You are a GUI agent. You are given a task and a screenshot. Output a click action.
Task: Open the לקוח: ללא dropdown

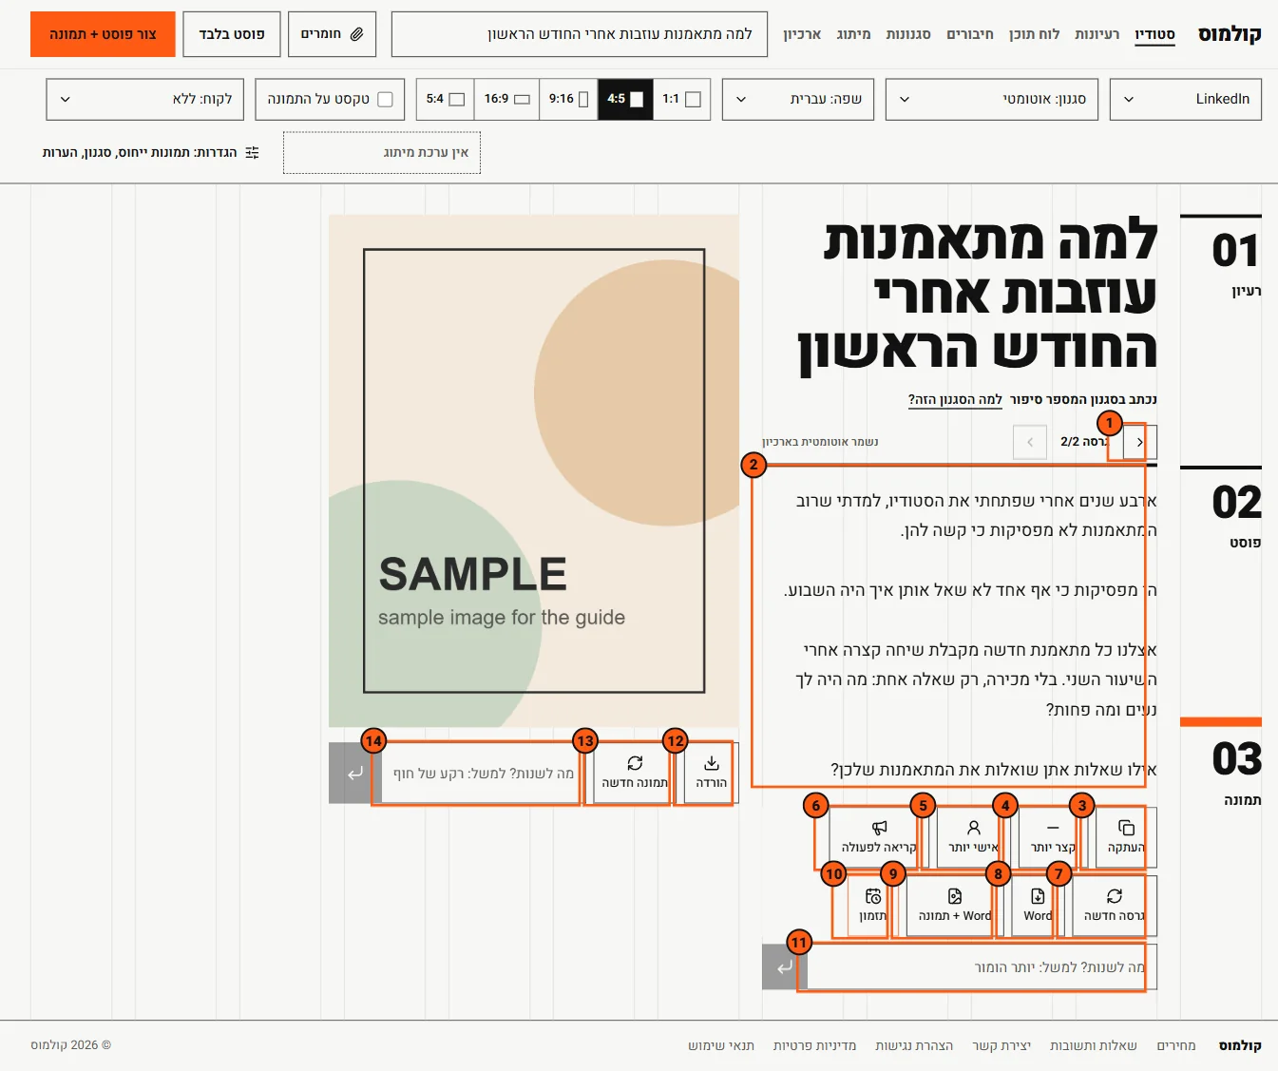(145, 99)
